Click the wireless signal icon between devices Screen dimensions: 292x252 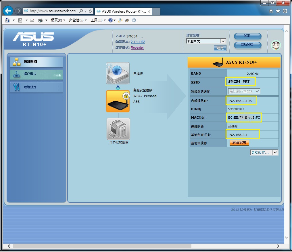tap(118, 87)
